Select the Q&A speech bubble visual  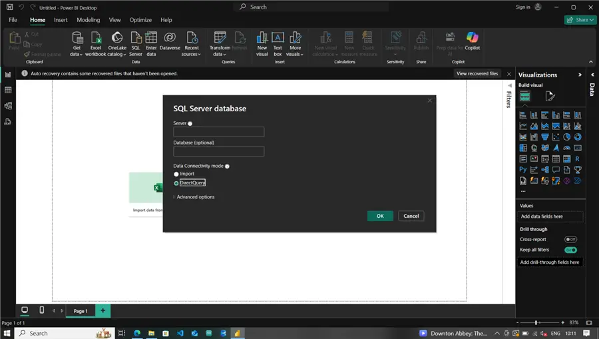556,170
